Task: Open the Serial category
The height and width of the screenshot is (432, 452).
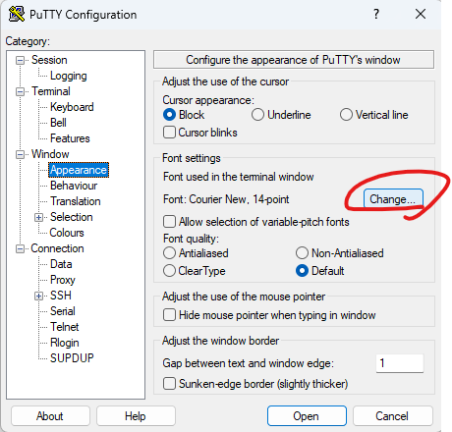Action: pos(63,311)
